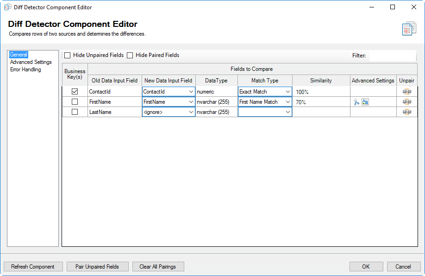
Task: Click inside the Filter input box
Action: click(x=391, y=55)
